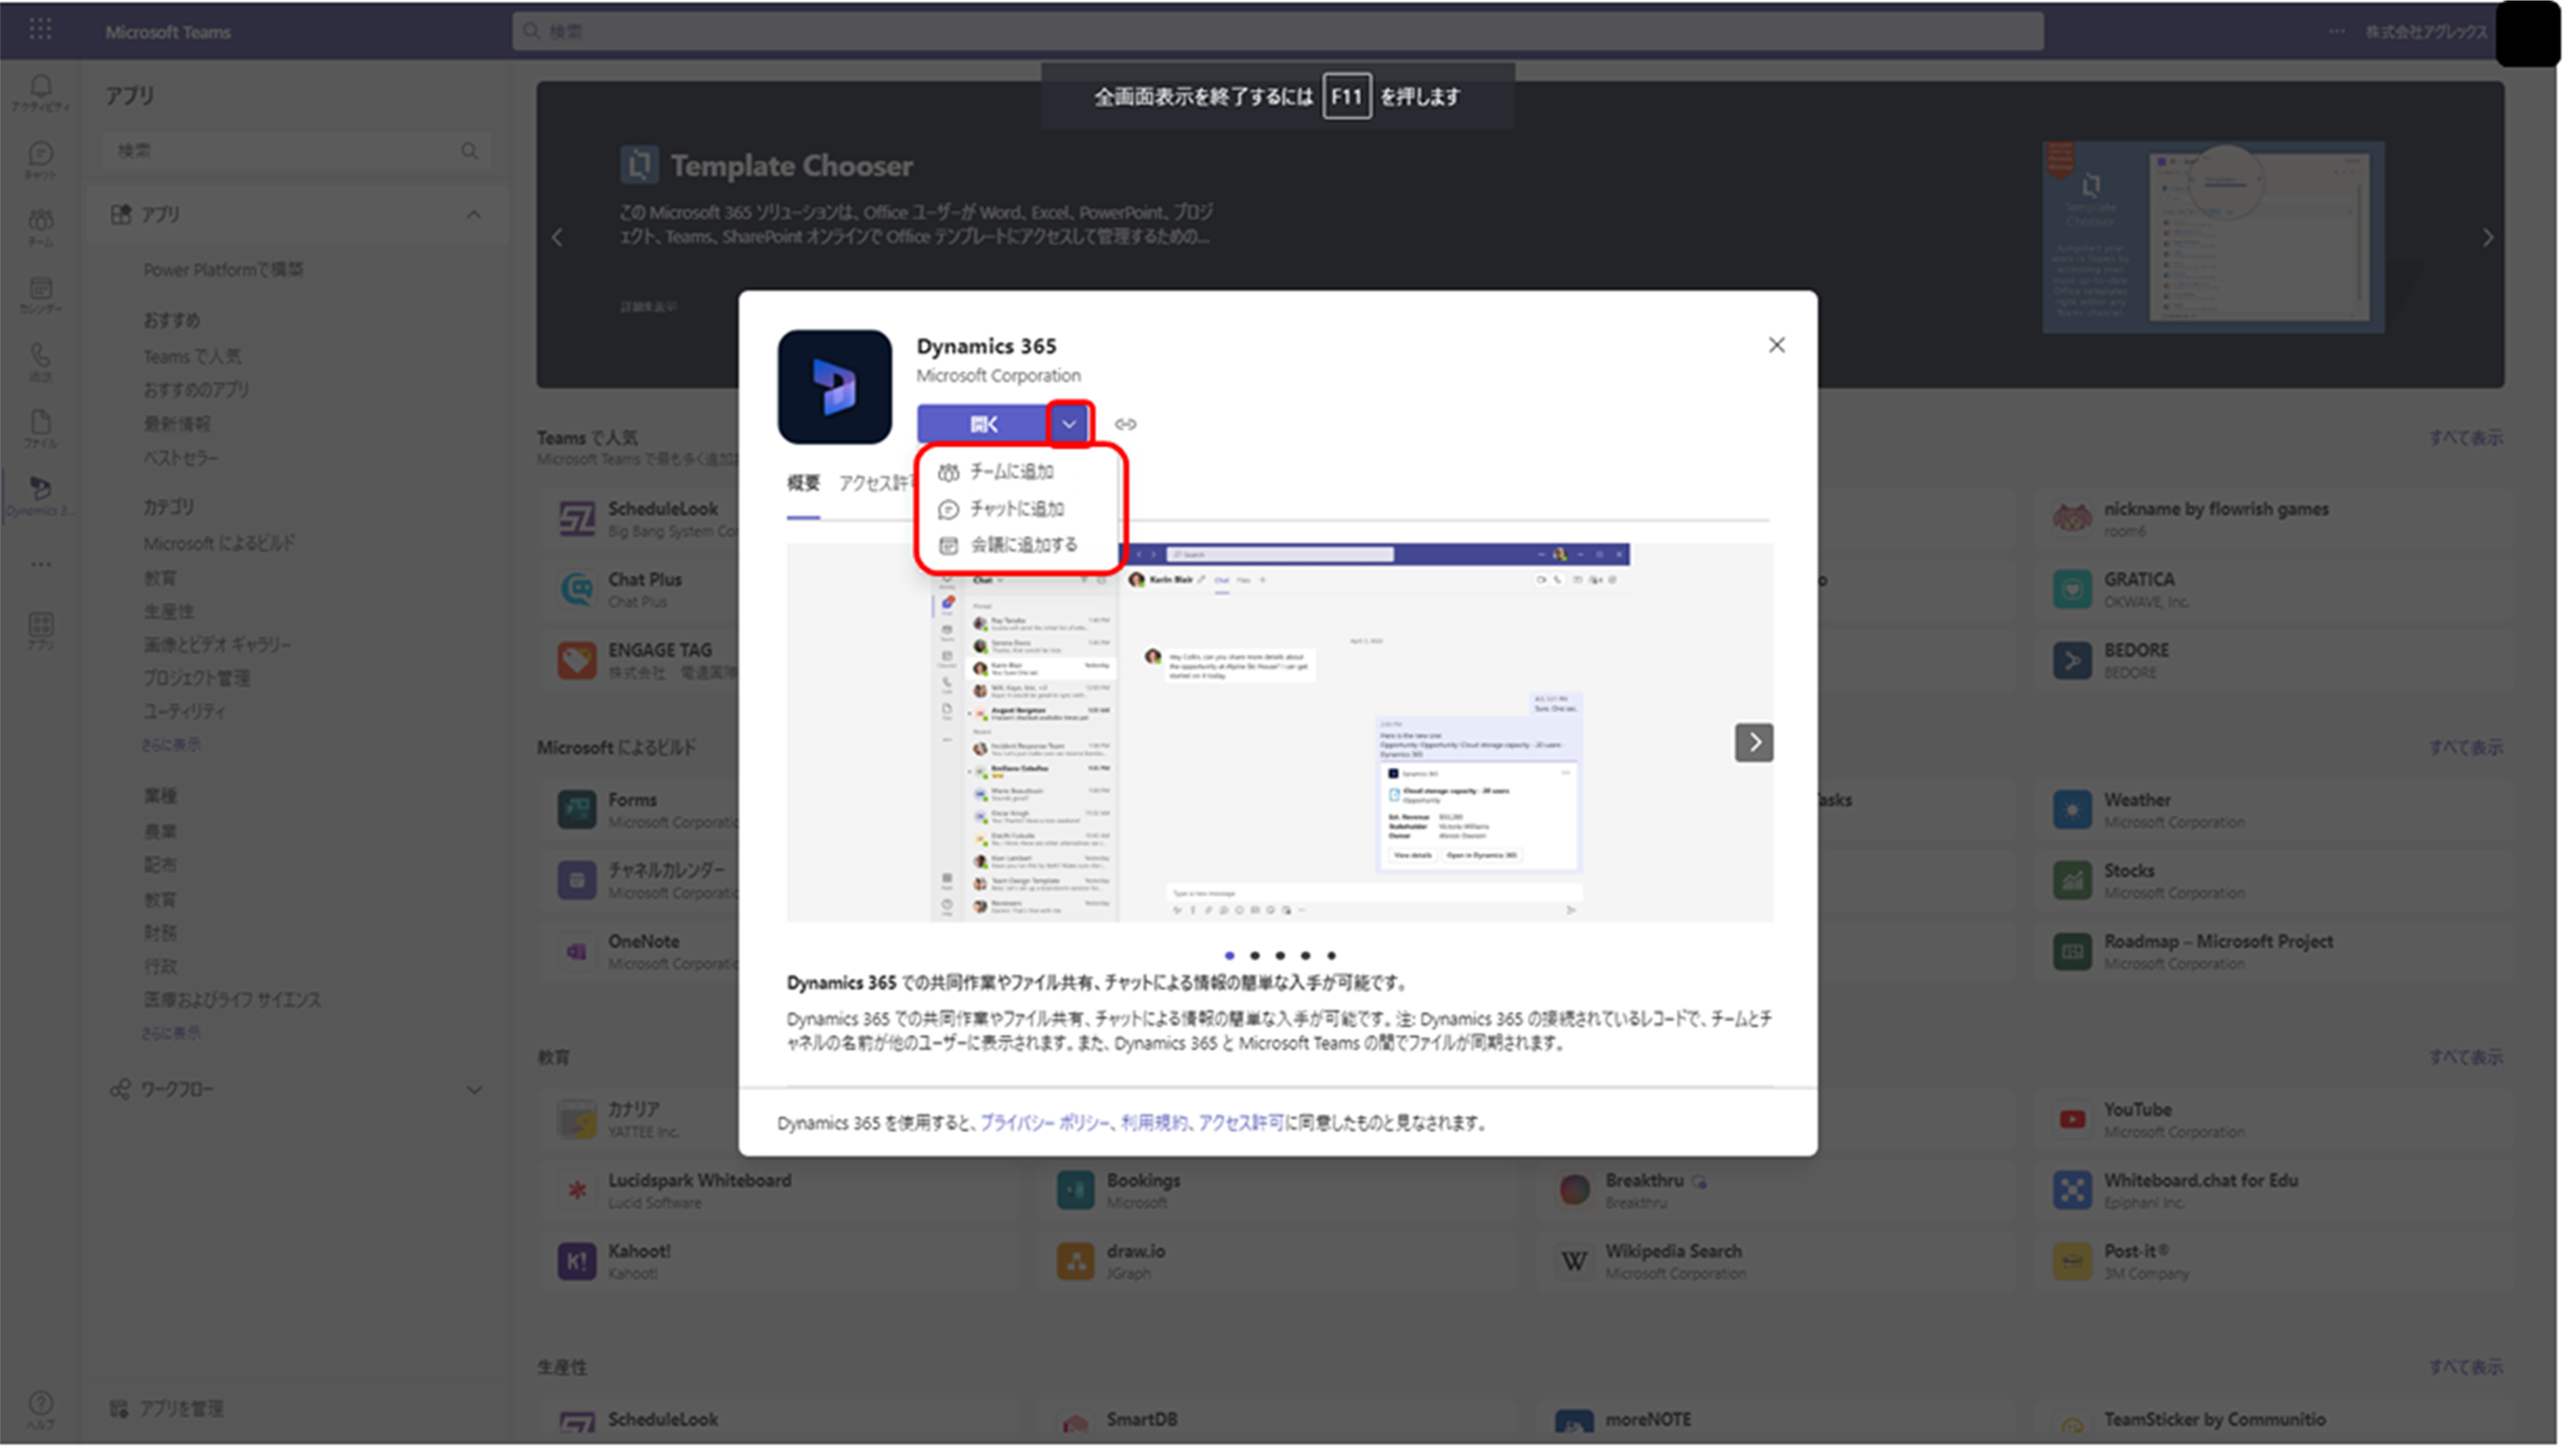Click the YouTube app icon
Screen dimensions: 2576x1452
[x=2072, y=1119]
